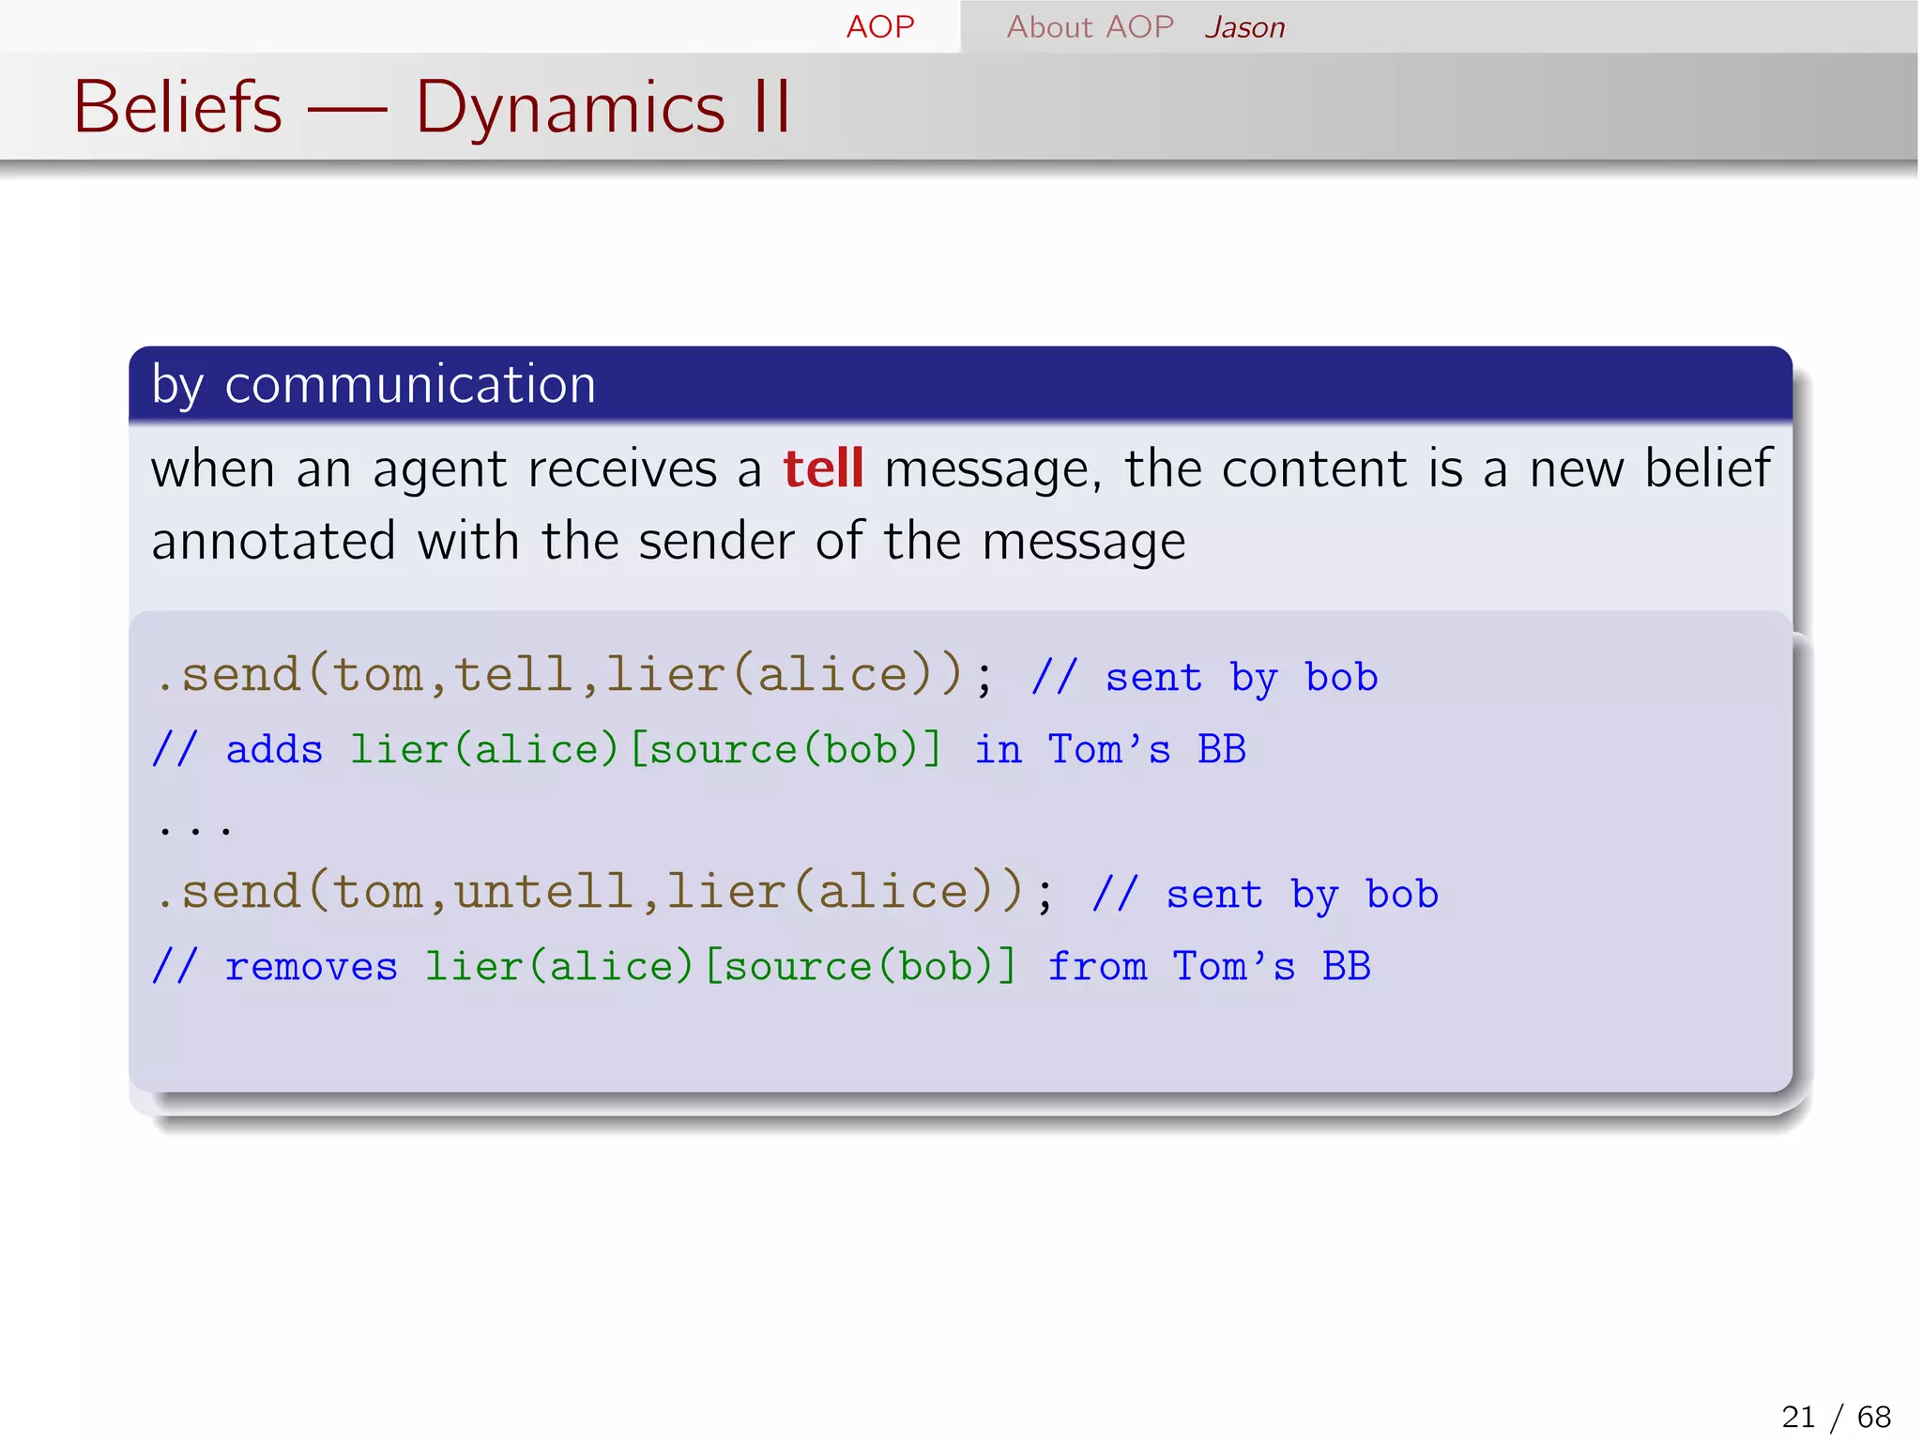Image resolution: width=1922 pixels, height=1442 pixels.
Task: Click the word 'removes' in the comment
Action: coord(312,967)
